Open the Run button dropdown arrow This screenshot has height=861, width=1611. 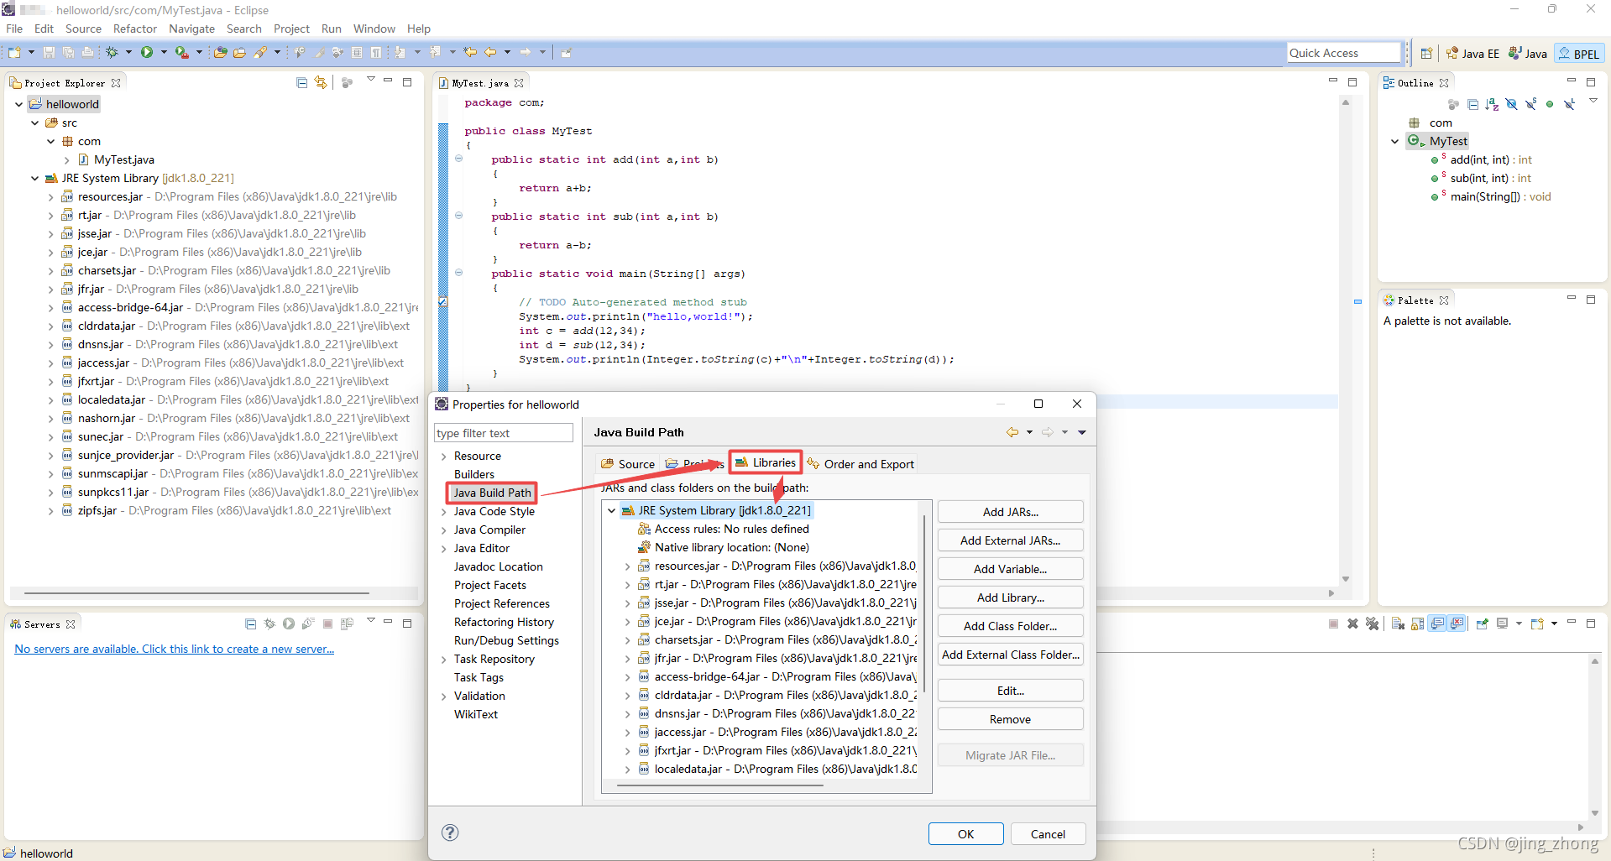pyautogui.click(x=164, y=52)
